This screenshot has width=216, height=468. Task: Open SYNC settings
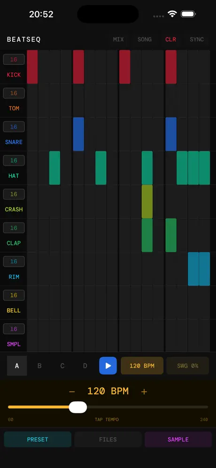(x=197, y=40)
